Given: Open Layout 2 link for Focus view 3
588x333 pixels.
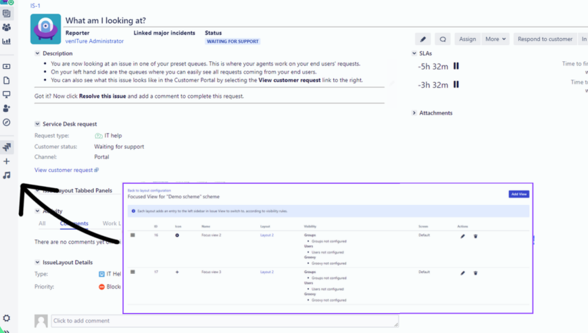Looking at the screenshot, I should click(x=267, y=272).
